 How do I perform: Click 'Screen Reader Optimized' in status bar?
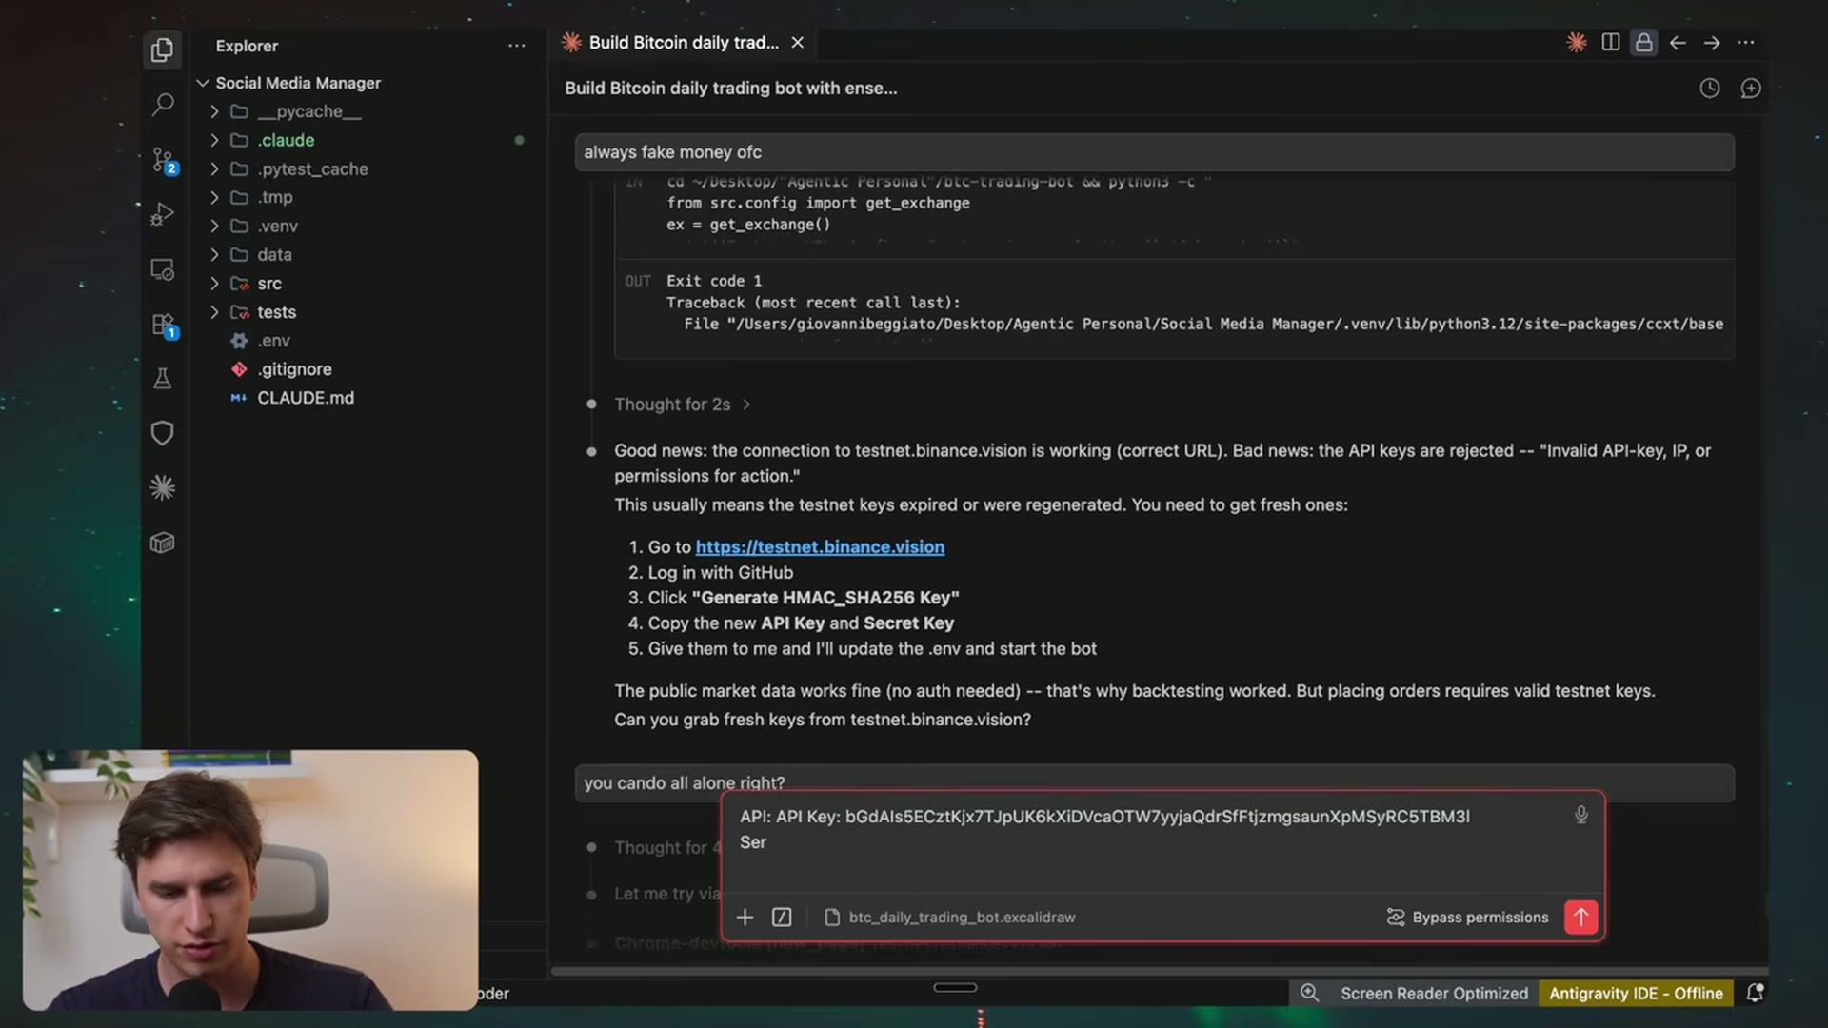1434,993
